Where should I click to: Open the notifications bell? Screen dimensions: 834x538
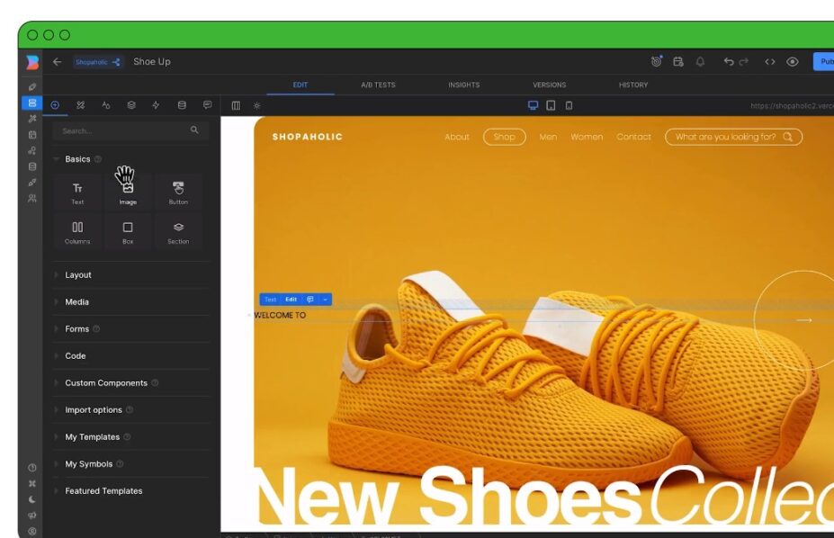700,62
